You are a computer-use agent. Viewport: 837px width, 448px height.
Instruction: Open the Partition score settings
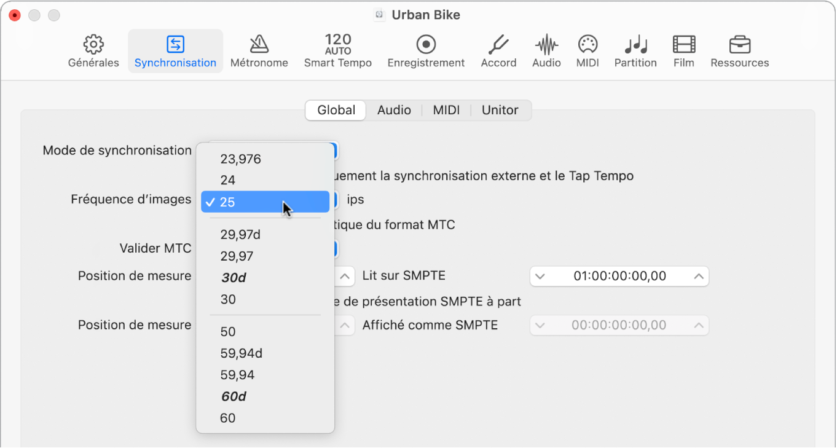point(635,51)
